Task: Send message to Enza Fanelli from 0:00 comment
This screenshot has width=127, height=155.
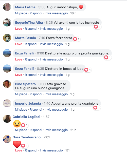Action: click(x=51, y=59)
